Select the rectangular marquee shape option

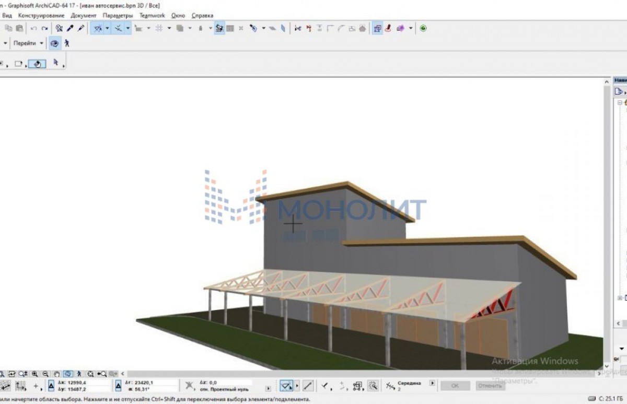pyautogui.click(x=18, y=64)
